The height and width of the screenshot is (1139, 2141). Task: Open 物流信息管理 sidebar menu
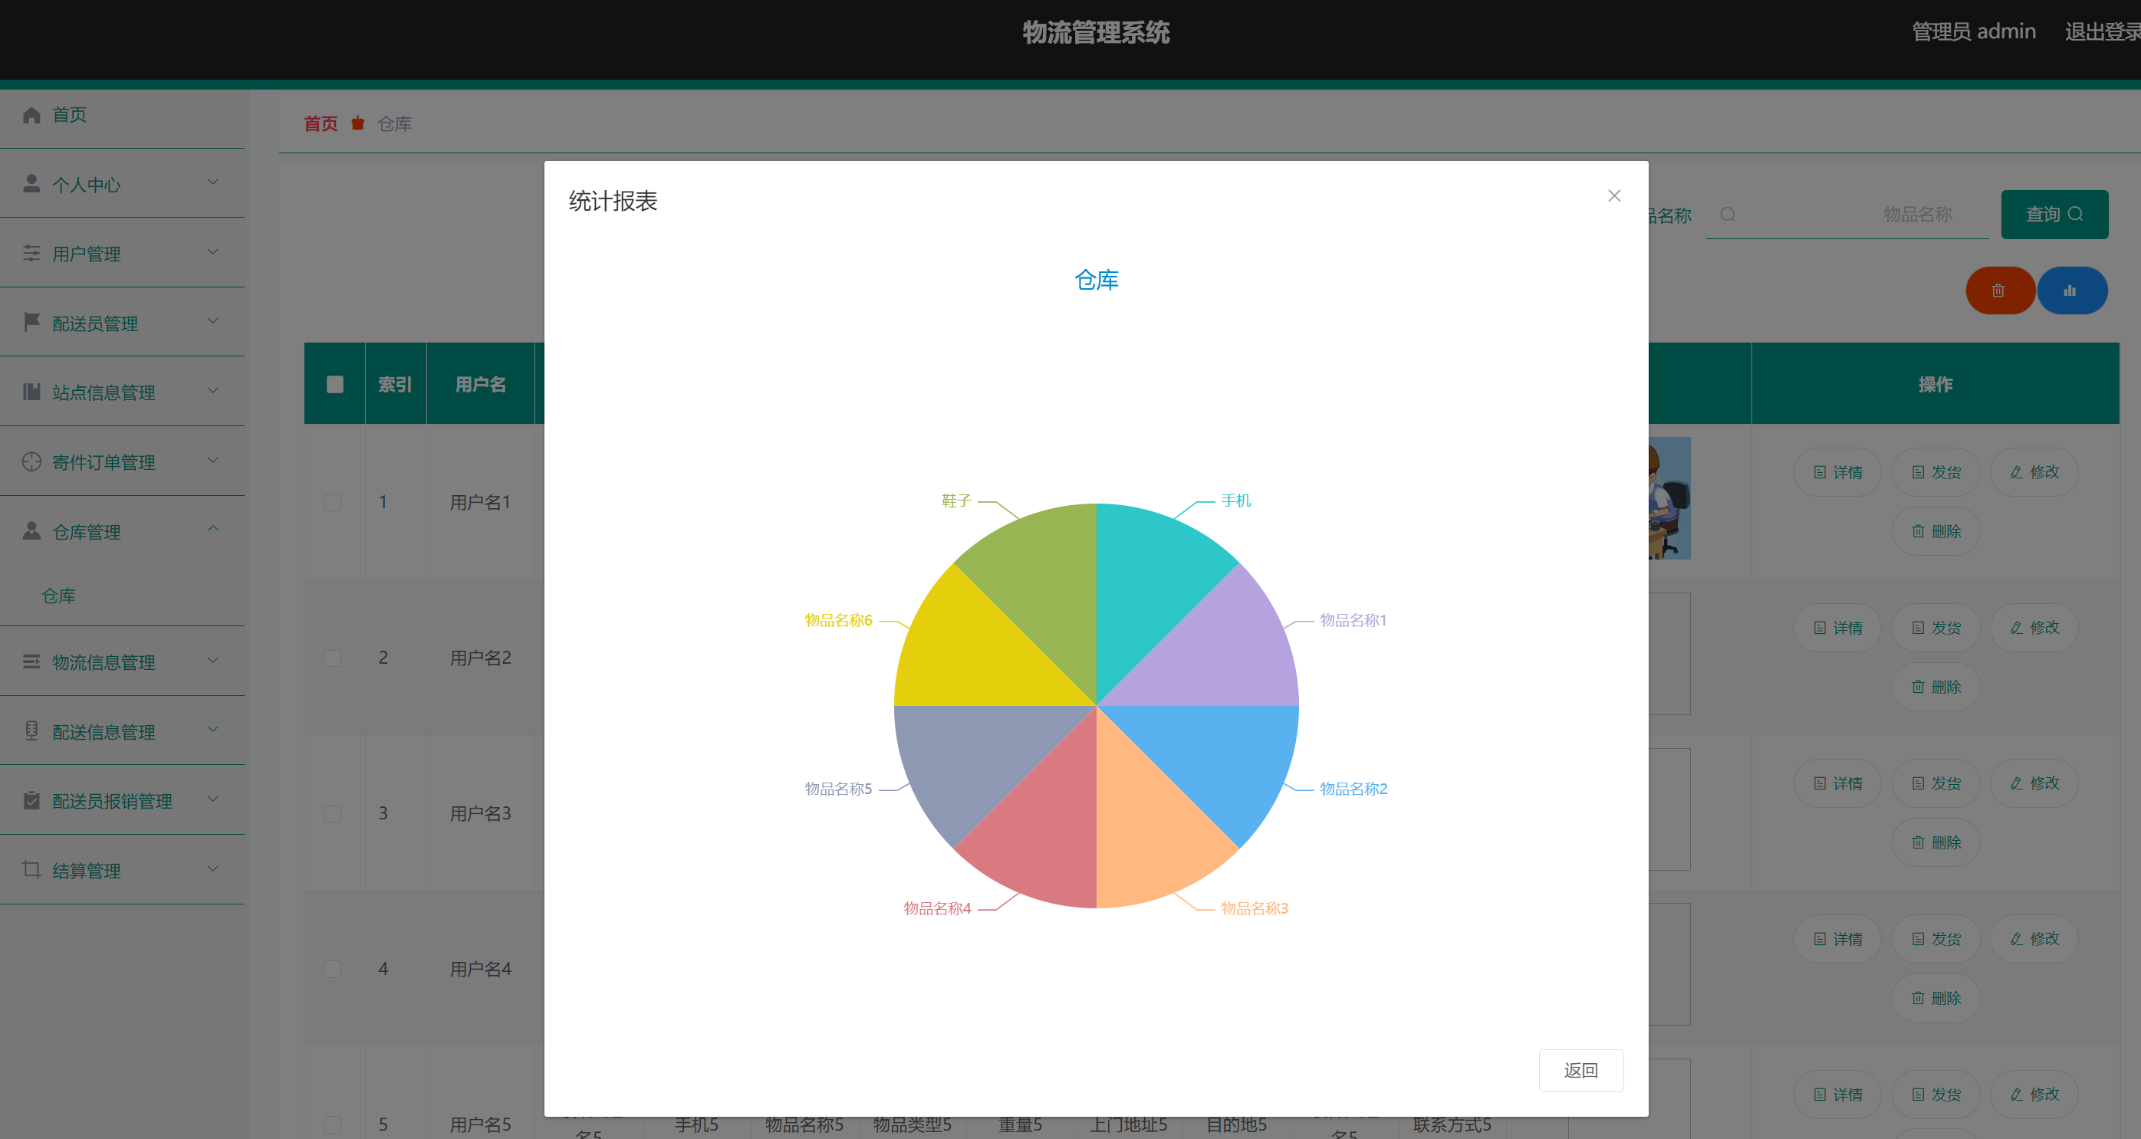(122, 661)
